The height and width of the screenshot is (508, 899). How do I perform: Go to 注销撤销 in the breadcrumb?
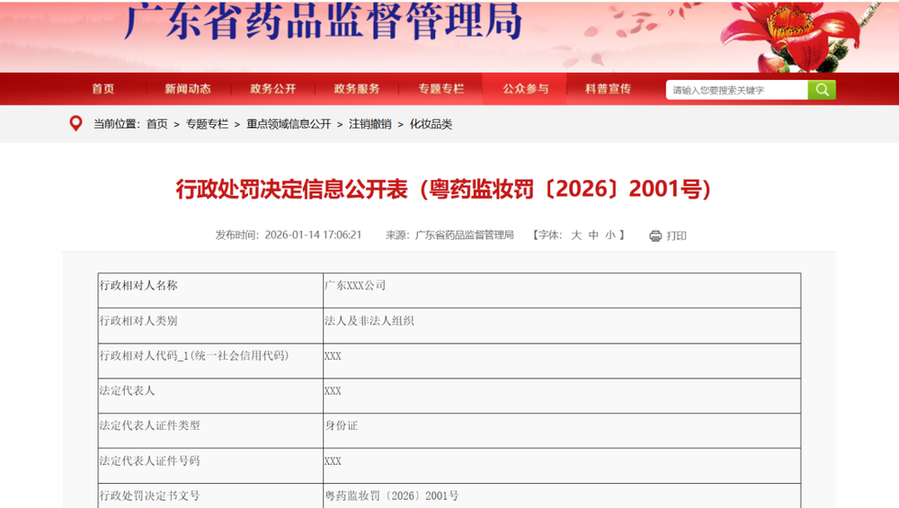(x=369, y=124)
